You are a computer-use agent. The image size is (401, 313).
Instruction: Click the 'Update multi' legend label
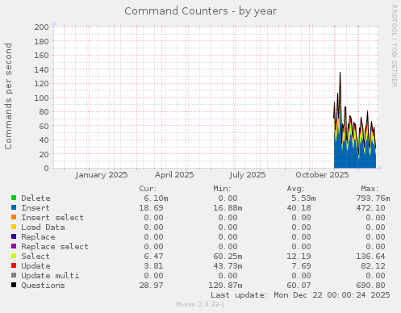(x=50, y=276)
